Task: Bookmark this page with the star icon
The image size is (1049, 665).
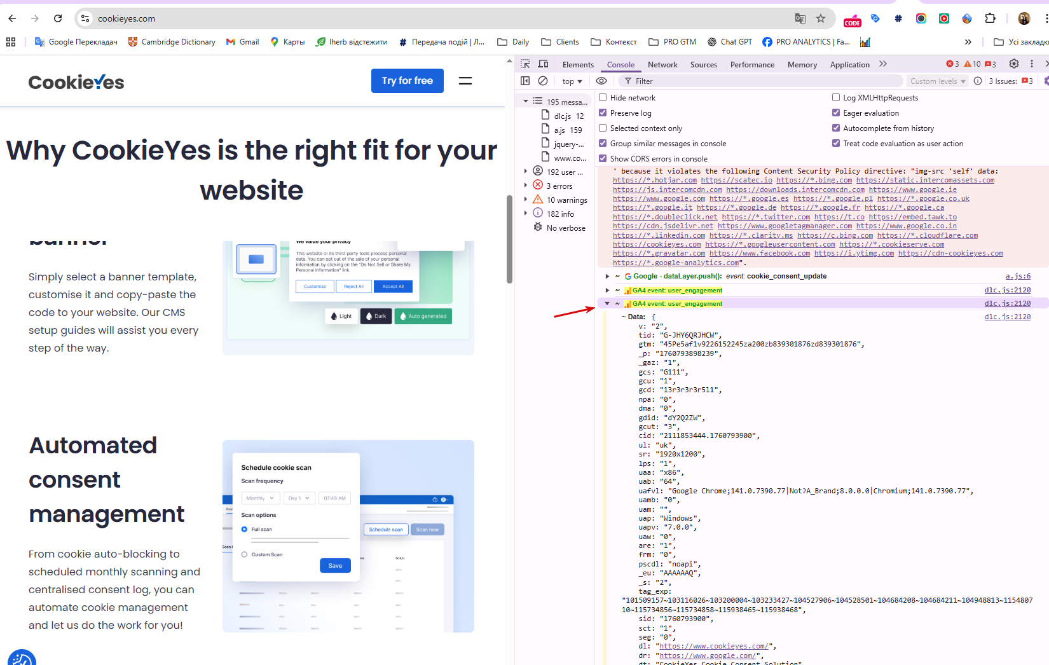Action: [821, 18]
